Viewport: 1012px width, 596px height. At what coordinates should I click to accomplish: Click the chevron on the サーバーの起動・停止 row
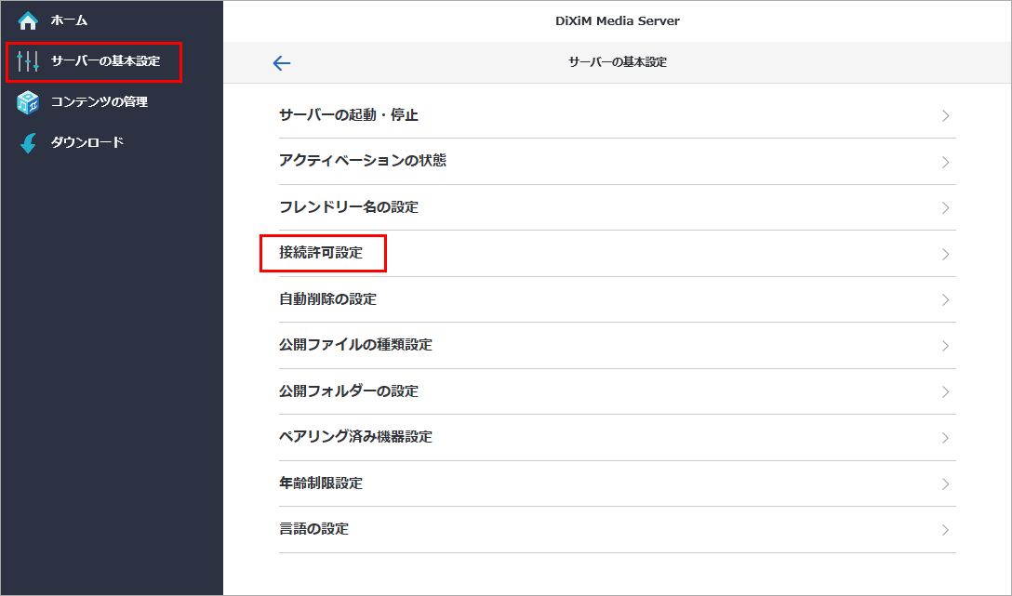[x=946, y=116]
